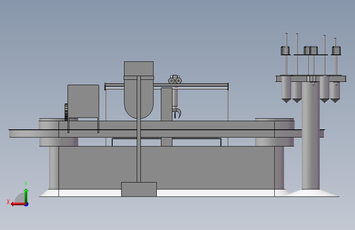Select the large rectangular machine base body
The height and width of the screenshot is (230, 355).
coord(167,167)
